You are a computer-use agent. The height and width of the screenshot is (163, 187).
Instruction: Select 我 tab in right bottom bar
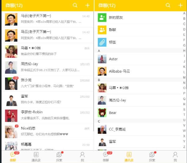pos(175,156)
